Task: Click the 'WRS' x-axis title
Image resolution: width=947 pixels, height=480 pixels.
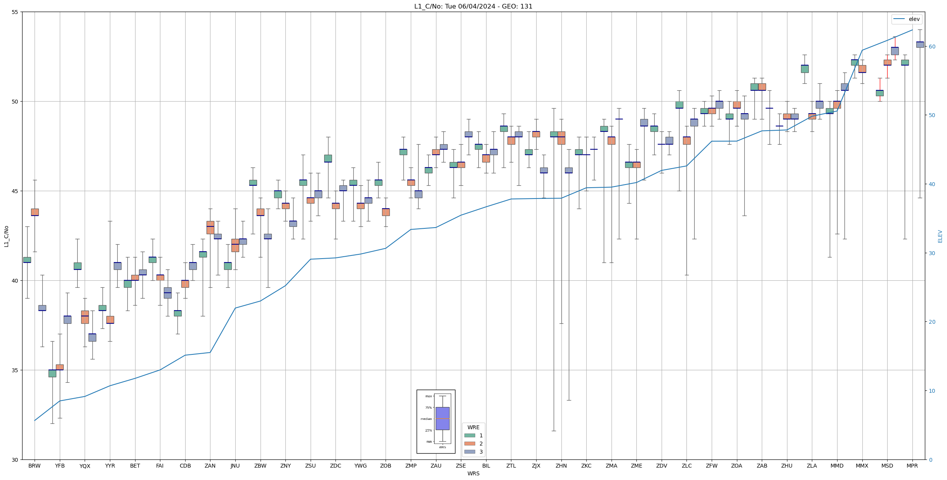Action: click(x=473, y=473)
